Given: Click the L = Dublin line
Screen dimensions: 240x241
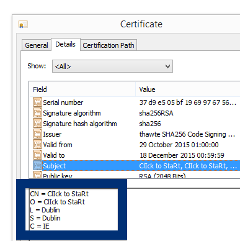Looking at the screenshot, I should click(x=45, y=210).
